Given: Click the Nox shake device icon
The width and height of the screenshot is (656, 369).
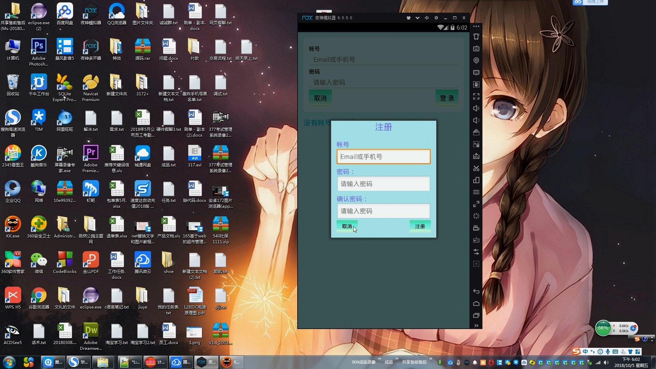Looking at the screenshot, I should (476, 37).
